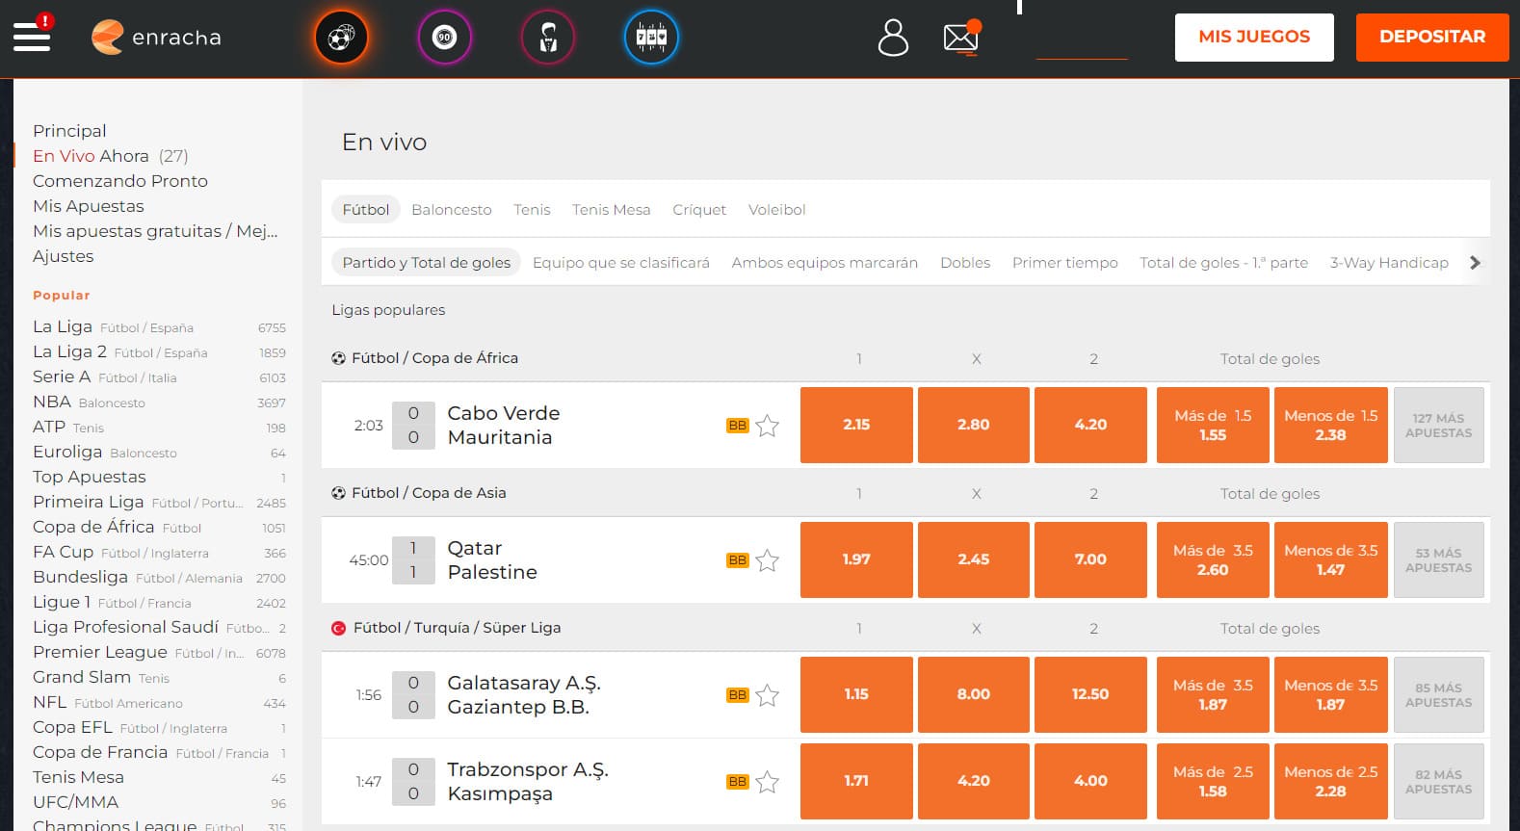Select Total de goles 1.ª parte market
This screenshot has height=831, width=1520.
click(x=1223, y=263)
